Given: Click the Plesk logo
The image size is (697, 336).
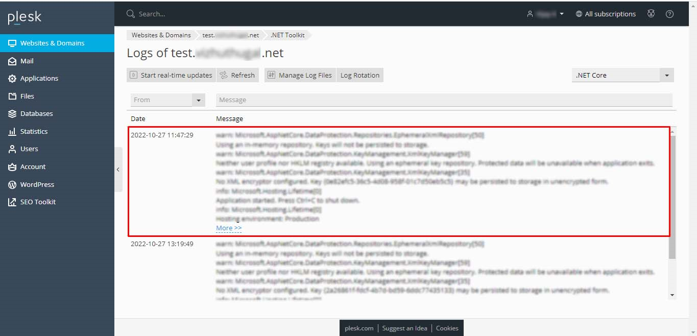Looking at the screenshot, I should [x=25, y=18].
